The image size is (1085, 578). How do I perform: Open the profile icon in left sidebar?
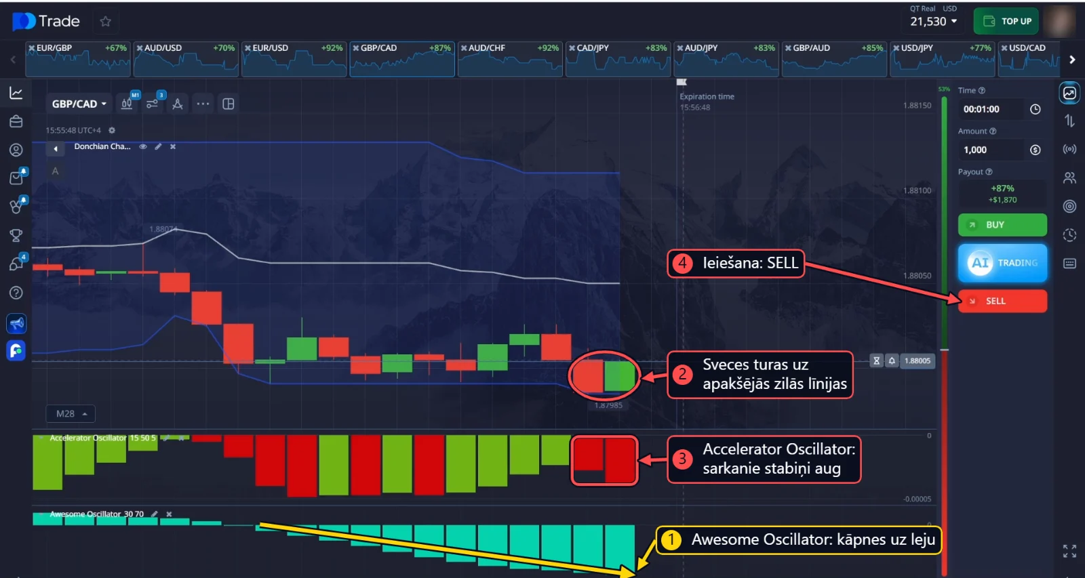pyautogui.click(x=16, y=150)
